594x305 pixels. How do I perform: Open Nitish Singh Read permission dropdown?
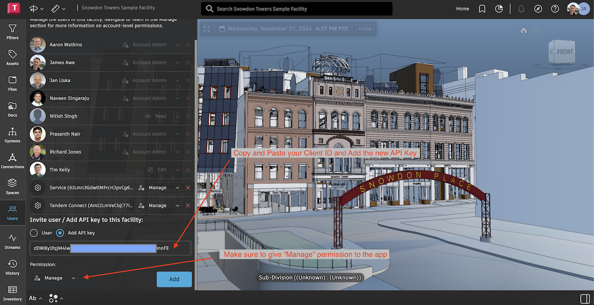click(x=177, y=116)
